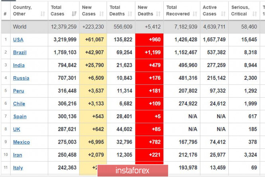Open the Chile country link
Screen dimensions: 265x177
19,104
